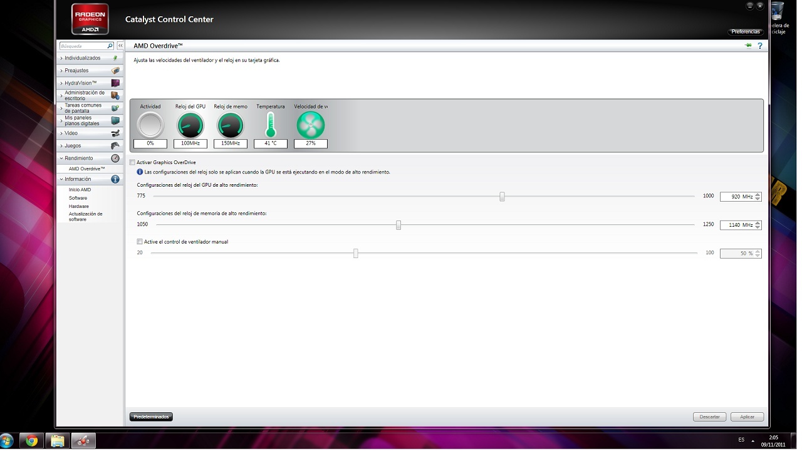Open Google Chrome from the taskbar
Viewport: 802px width, 451px height.
click(31, 441)
